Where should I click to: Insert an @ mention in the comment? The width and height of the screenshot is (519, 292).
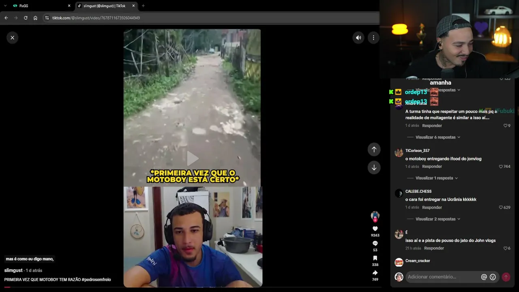tap(484, 277)
